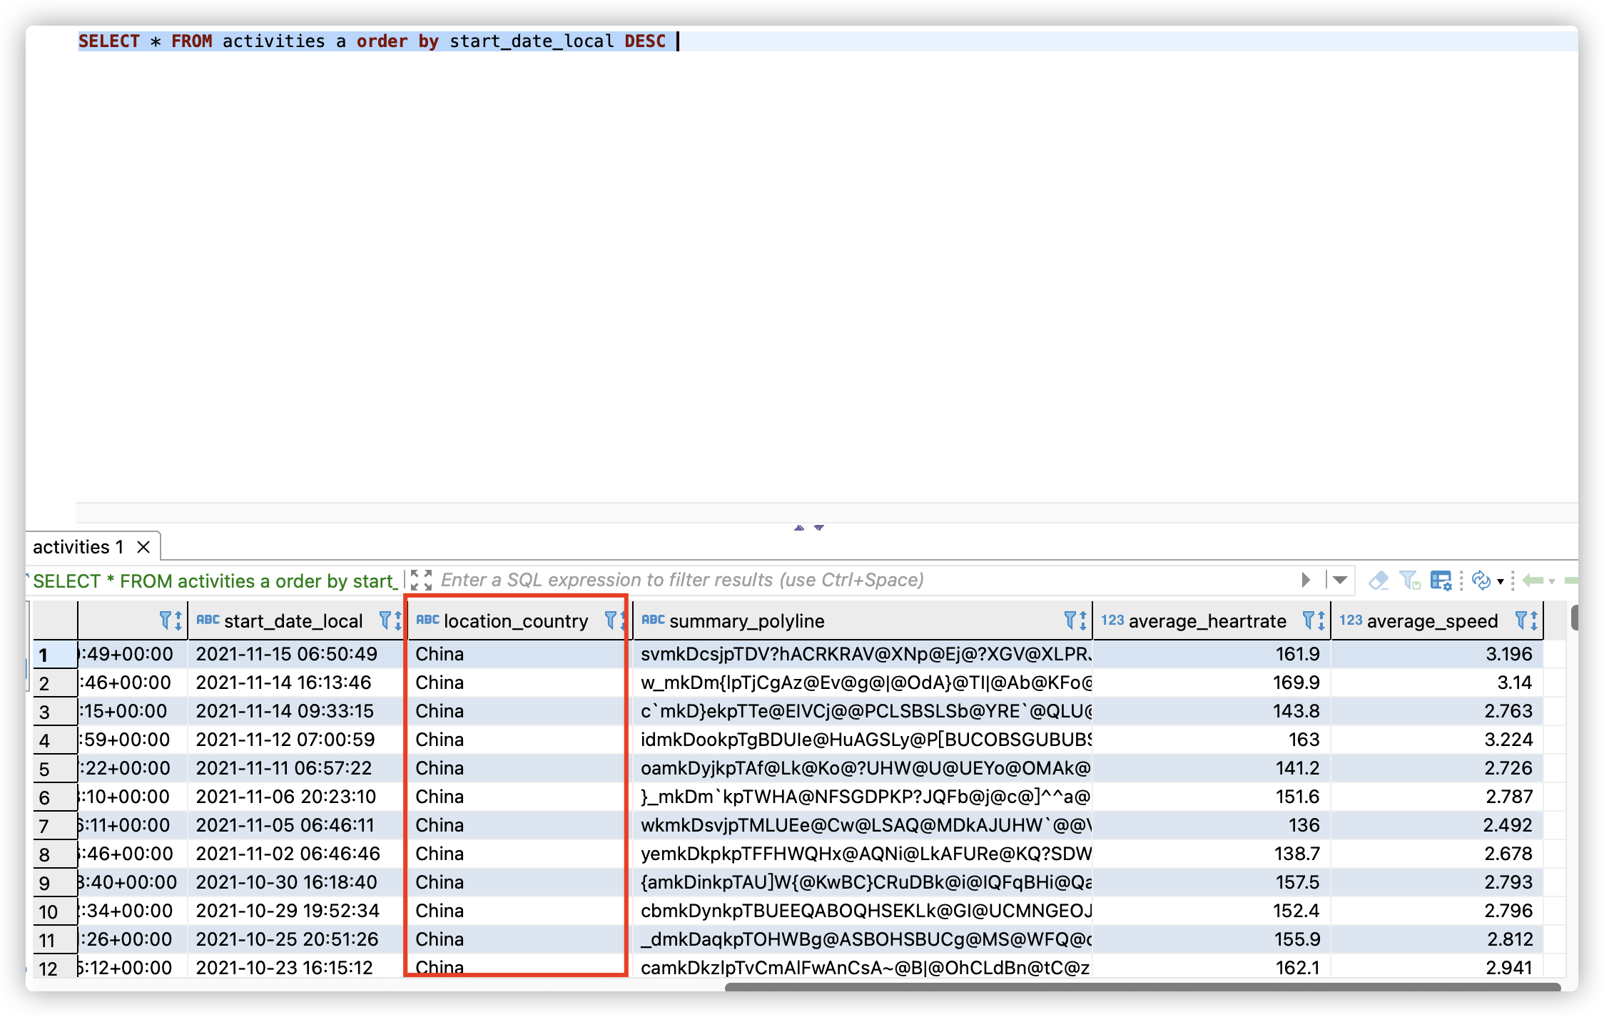Open the result grid configuration icon

(x=1442, y=581)
